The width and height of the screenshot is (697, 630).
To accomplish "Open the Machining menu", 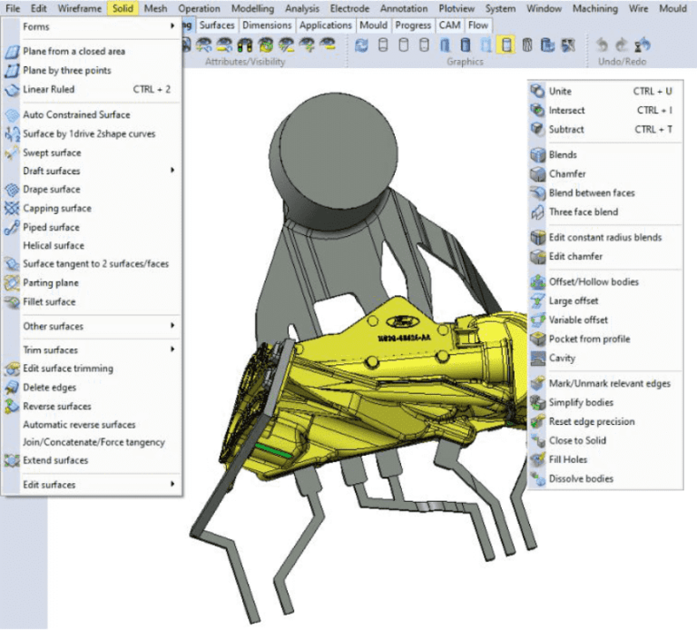I will (594, 8).
